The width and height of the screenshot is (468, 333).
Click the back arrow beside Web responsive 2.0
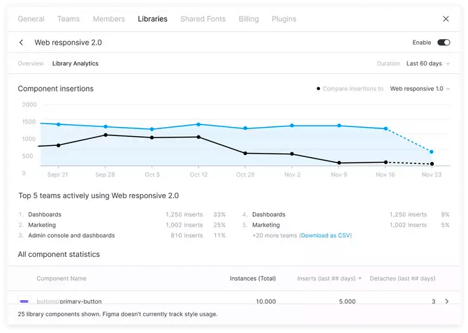coord(22,43)
